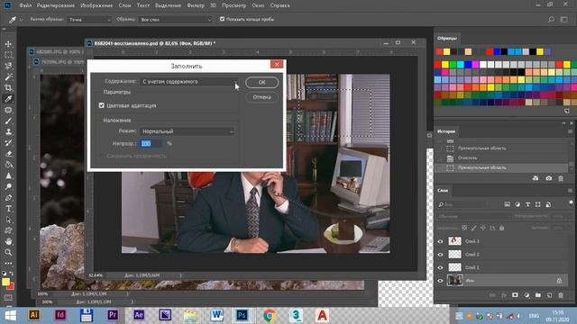
Task: Open the Изображение menu
Action: coord(96,5)
